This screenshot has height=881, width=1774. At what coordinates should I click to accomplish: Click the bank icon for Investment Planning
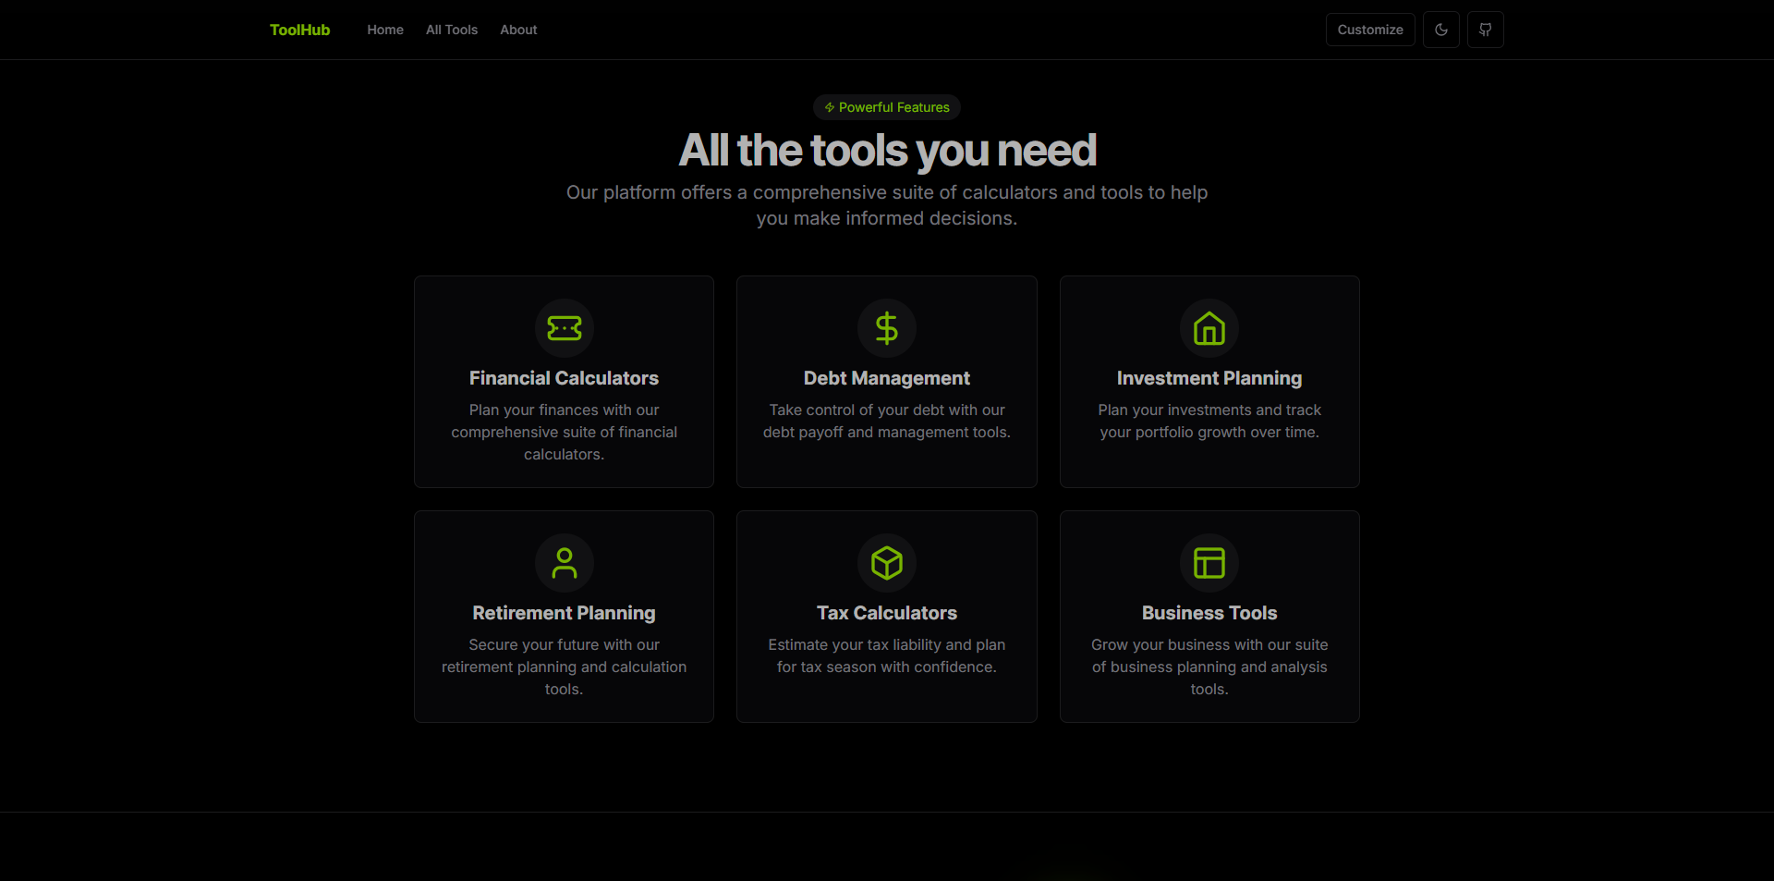pyautogui.click(x=1209, y=328)
